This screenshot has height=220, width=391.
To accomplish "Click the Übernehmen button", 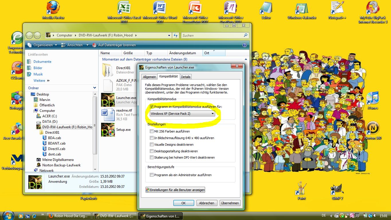I will point(230,203).
